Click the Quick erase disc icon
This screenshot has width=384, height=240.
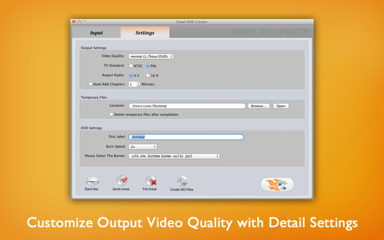click(x=121, y=180)
